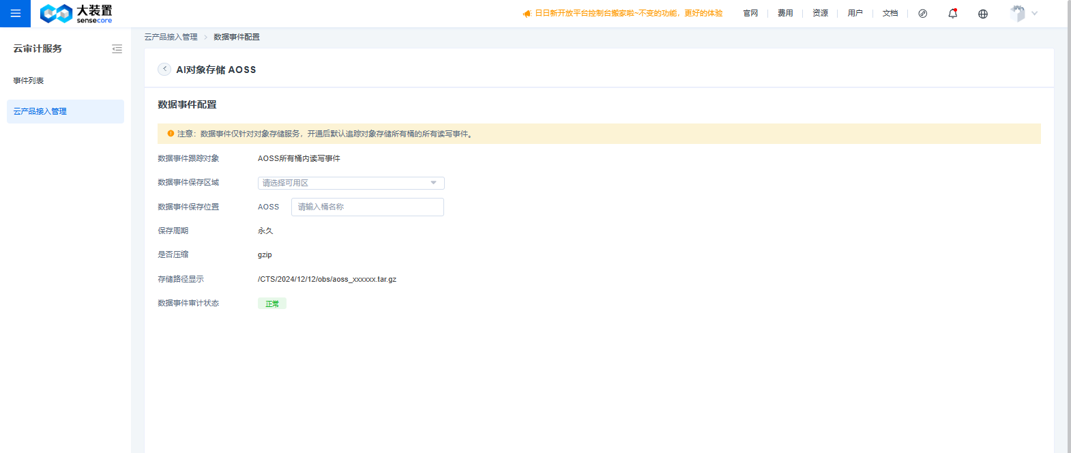Open the blue hamburger menu

pos(15,13)
